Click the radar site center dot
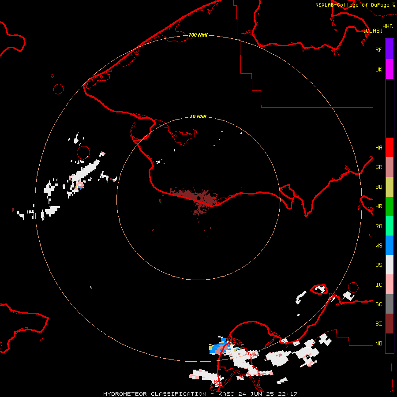Image resolution: width=397 pixels, height=397 pixels. tap(198, 198)
